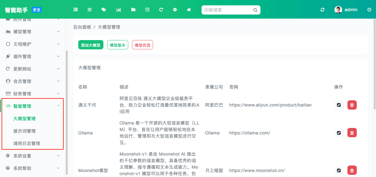Click the chart icon beside 模型管理
The image size is (376, 177).
pos(8,32)
